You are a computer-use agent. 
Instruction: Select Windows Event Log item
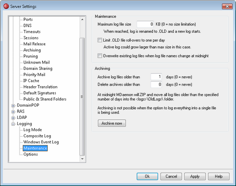click(41, 142)
